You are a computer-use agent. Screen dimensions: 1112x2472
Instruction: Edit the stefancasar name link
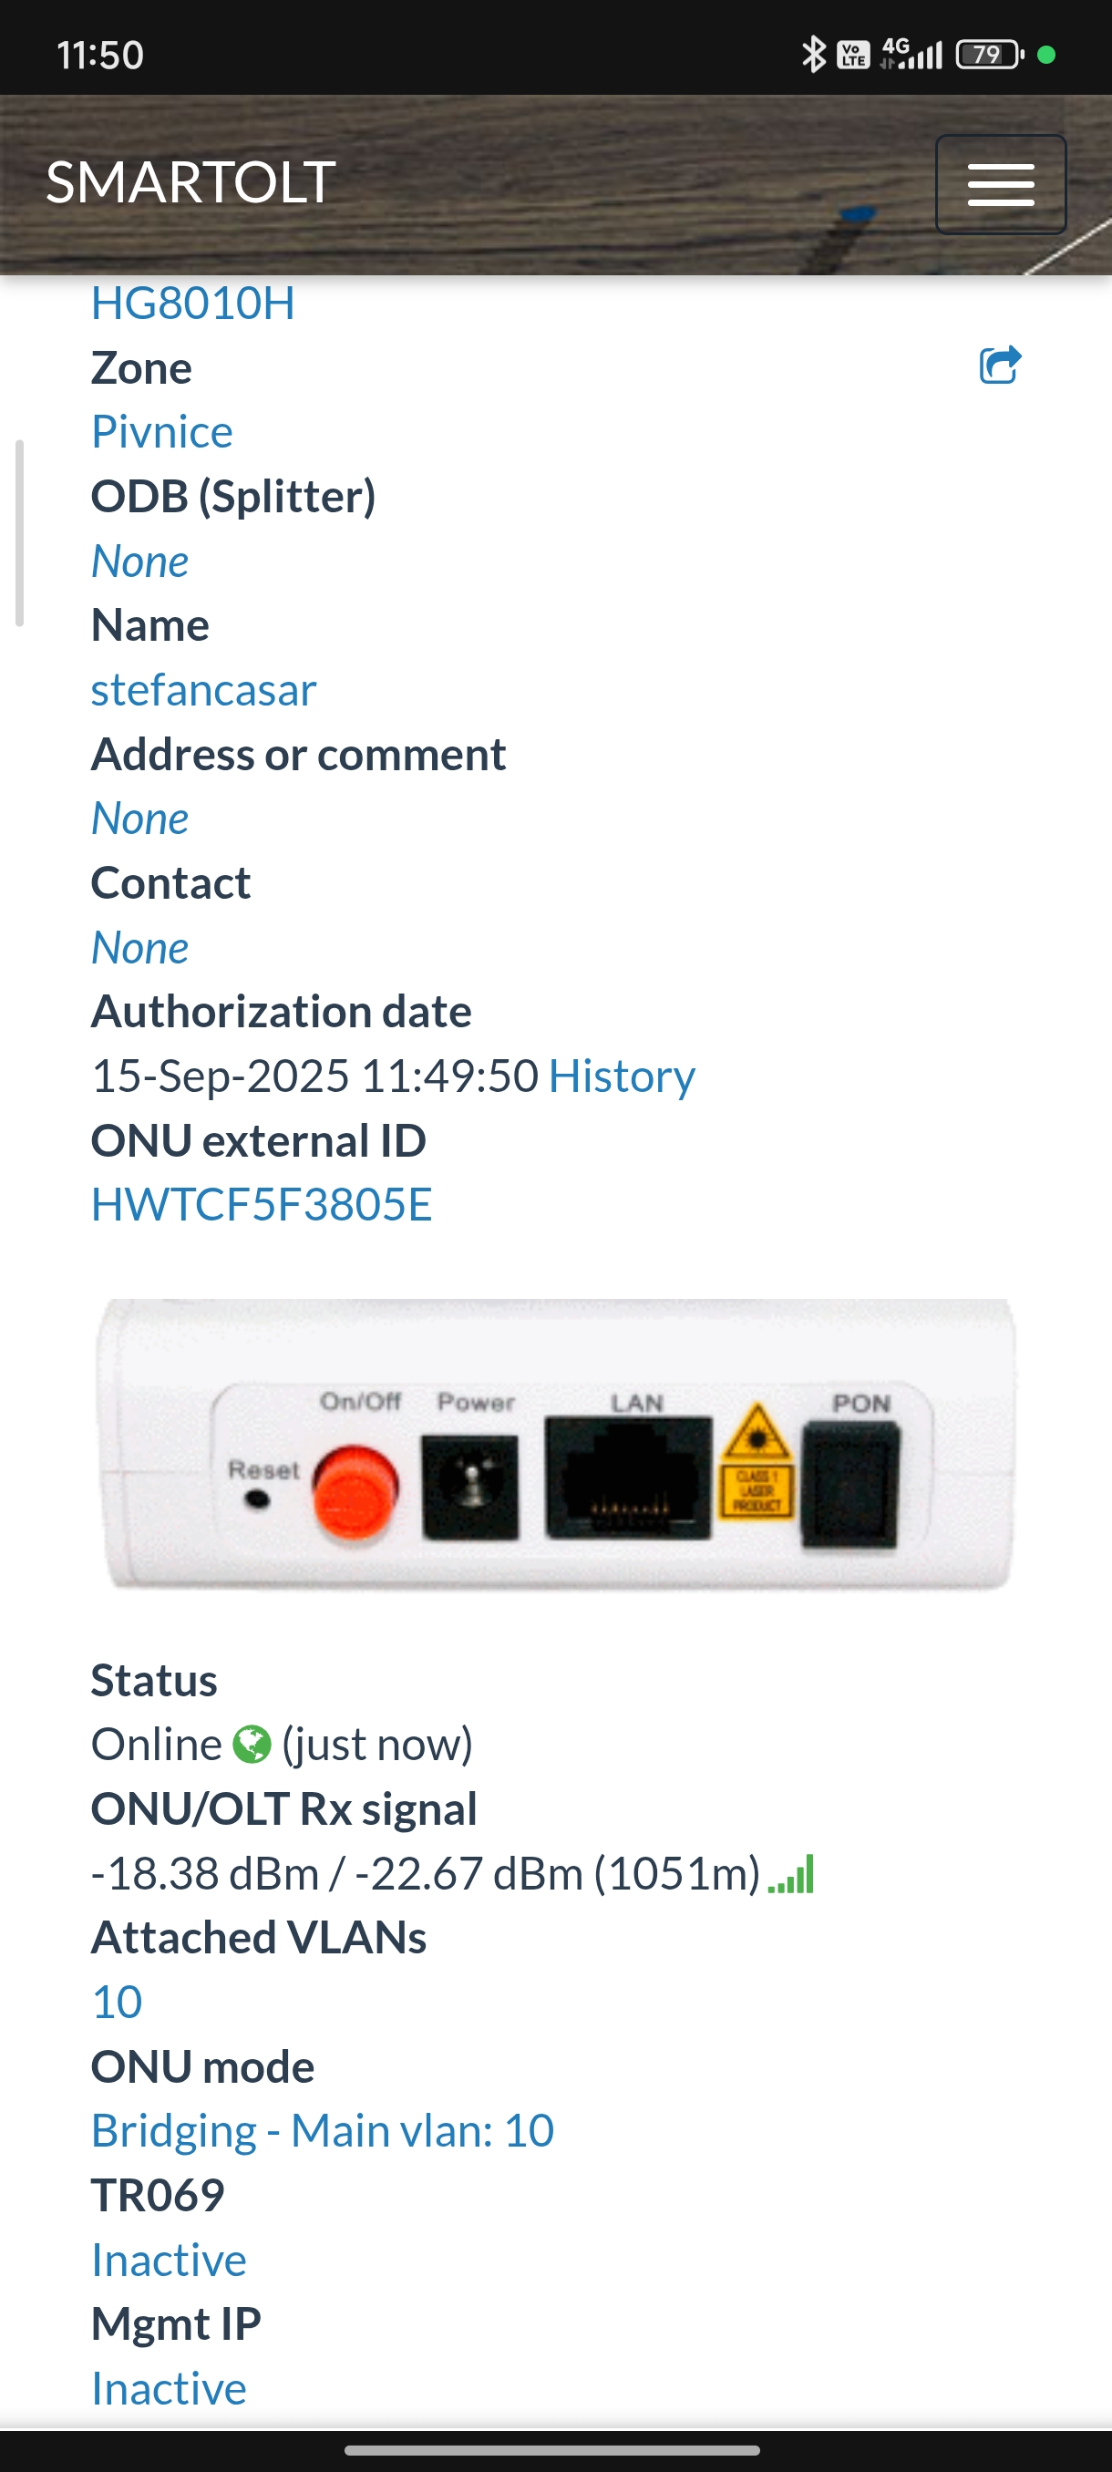(x=203, y=690)
